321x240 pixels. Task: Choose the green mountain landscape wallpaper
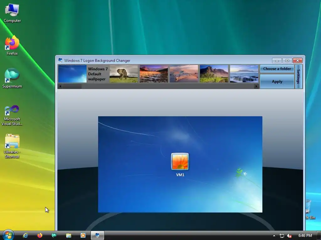pyautogui.click(x=214, y=74)
